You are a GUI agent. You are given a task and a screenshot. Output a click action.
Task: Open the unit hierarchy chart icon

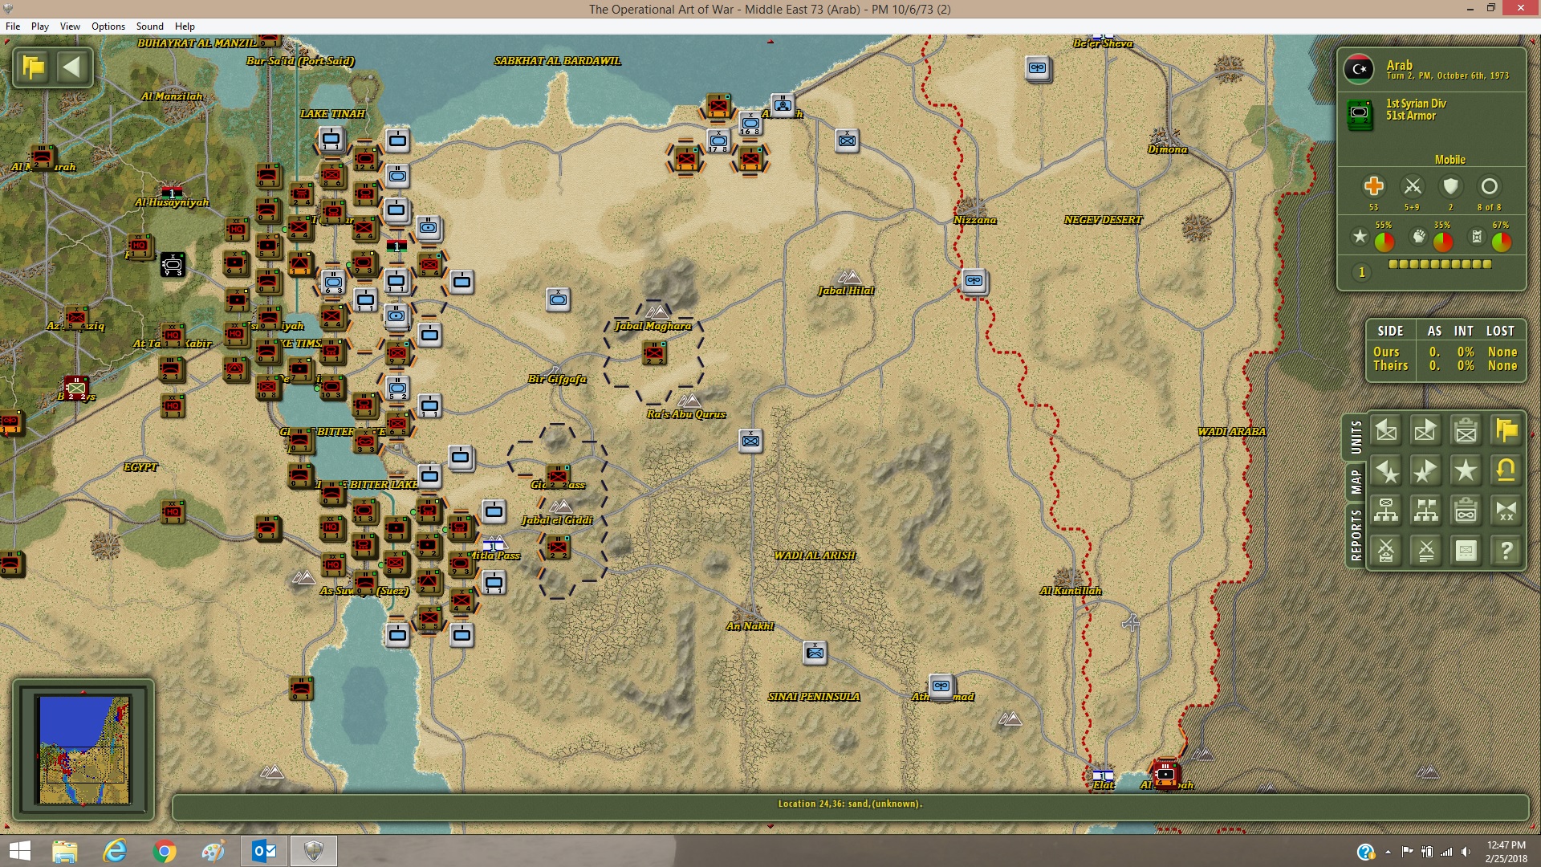(x=1386, y=511)
